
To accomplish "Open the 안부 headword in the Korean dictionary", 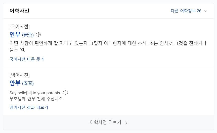I will click(x=15, y=35).
